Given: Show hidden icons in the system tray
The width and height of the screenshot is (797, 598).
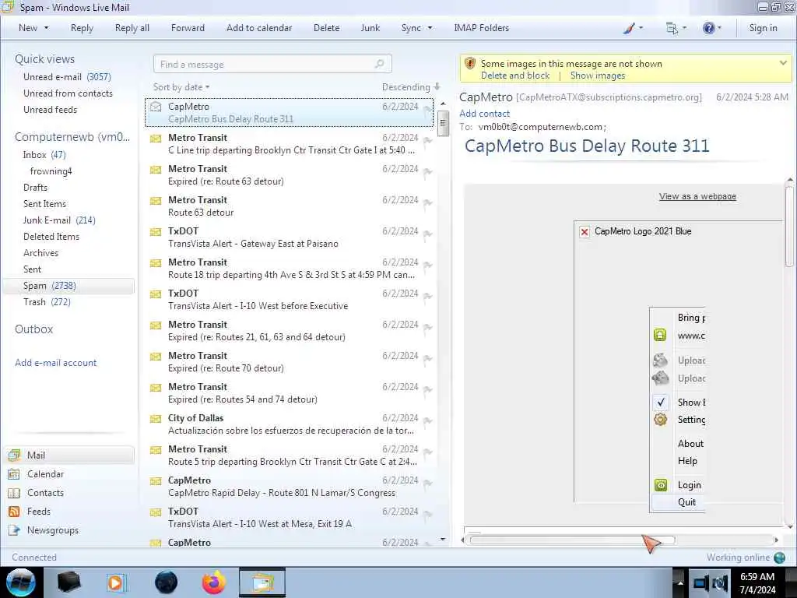Looking at the screenshot, I should point(680,582).
